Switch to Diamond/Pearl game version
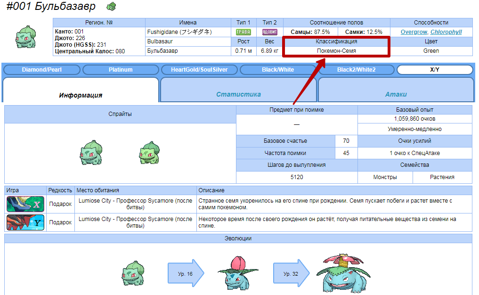The height and width of the screenshot is (295, 479). pyautogui.click(x=42, y=70)
